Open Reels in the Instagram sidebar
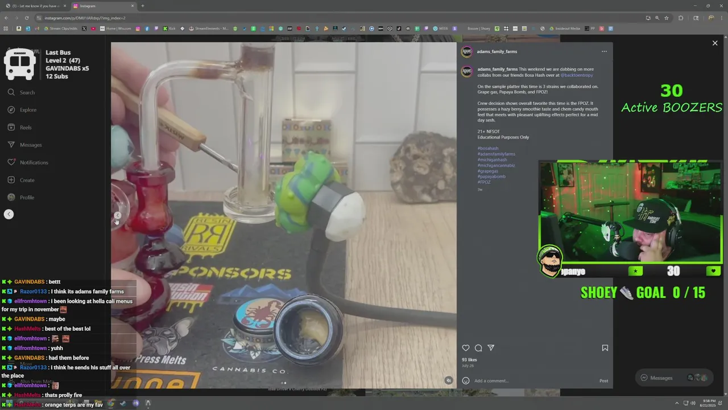The image size is (728, 410). (x=20, y=128)
